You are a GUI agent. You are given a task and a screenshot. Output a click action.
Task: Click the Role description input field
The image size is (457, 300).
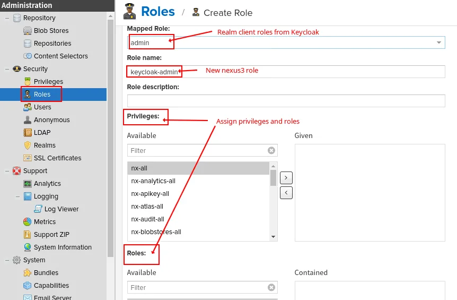(286, 101)
